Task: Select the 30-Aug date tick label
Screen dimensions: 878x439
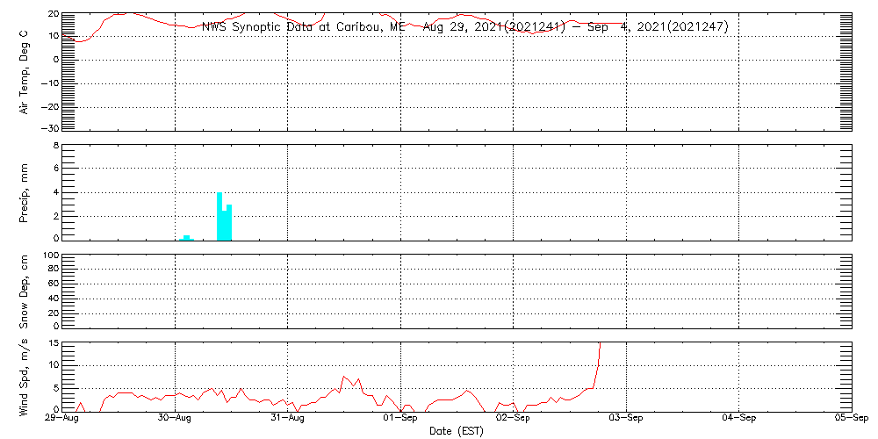Action: [x=175, y=419]
